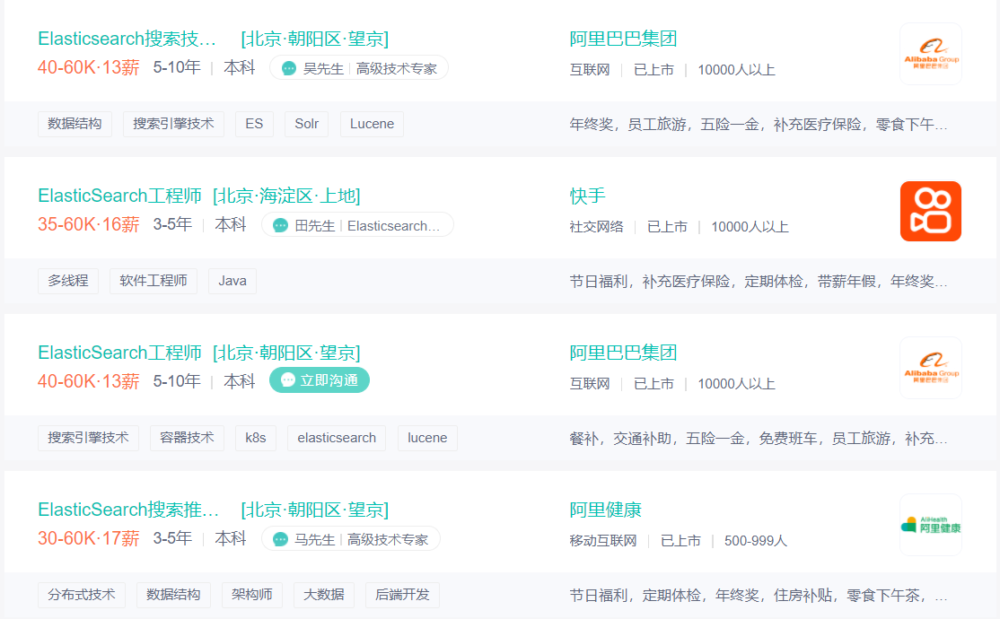Click the 移动互联网 industry label
Viewport: 1000px width, 619px height.
click(603, 541)
